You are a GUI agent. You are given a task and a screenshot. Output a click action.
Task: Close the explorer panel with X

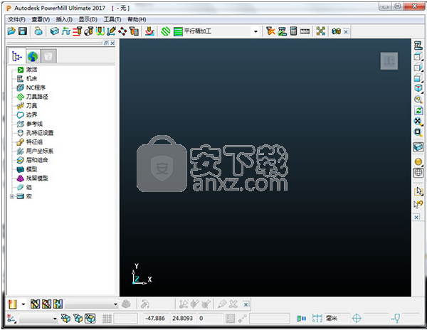(x=112, y=43)
